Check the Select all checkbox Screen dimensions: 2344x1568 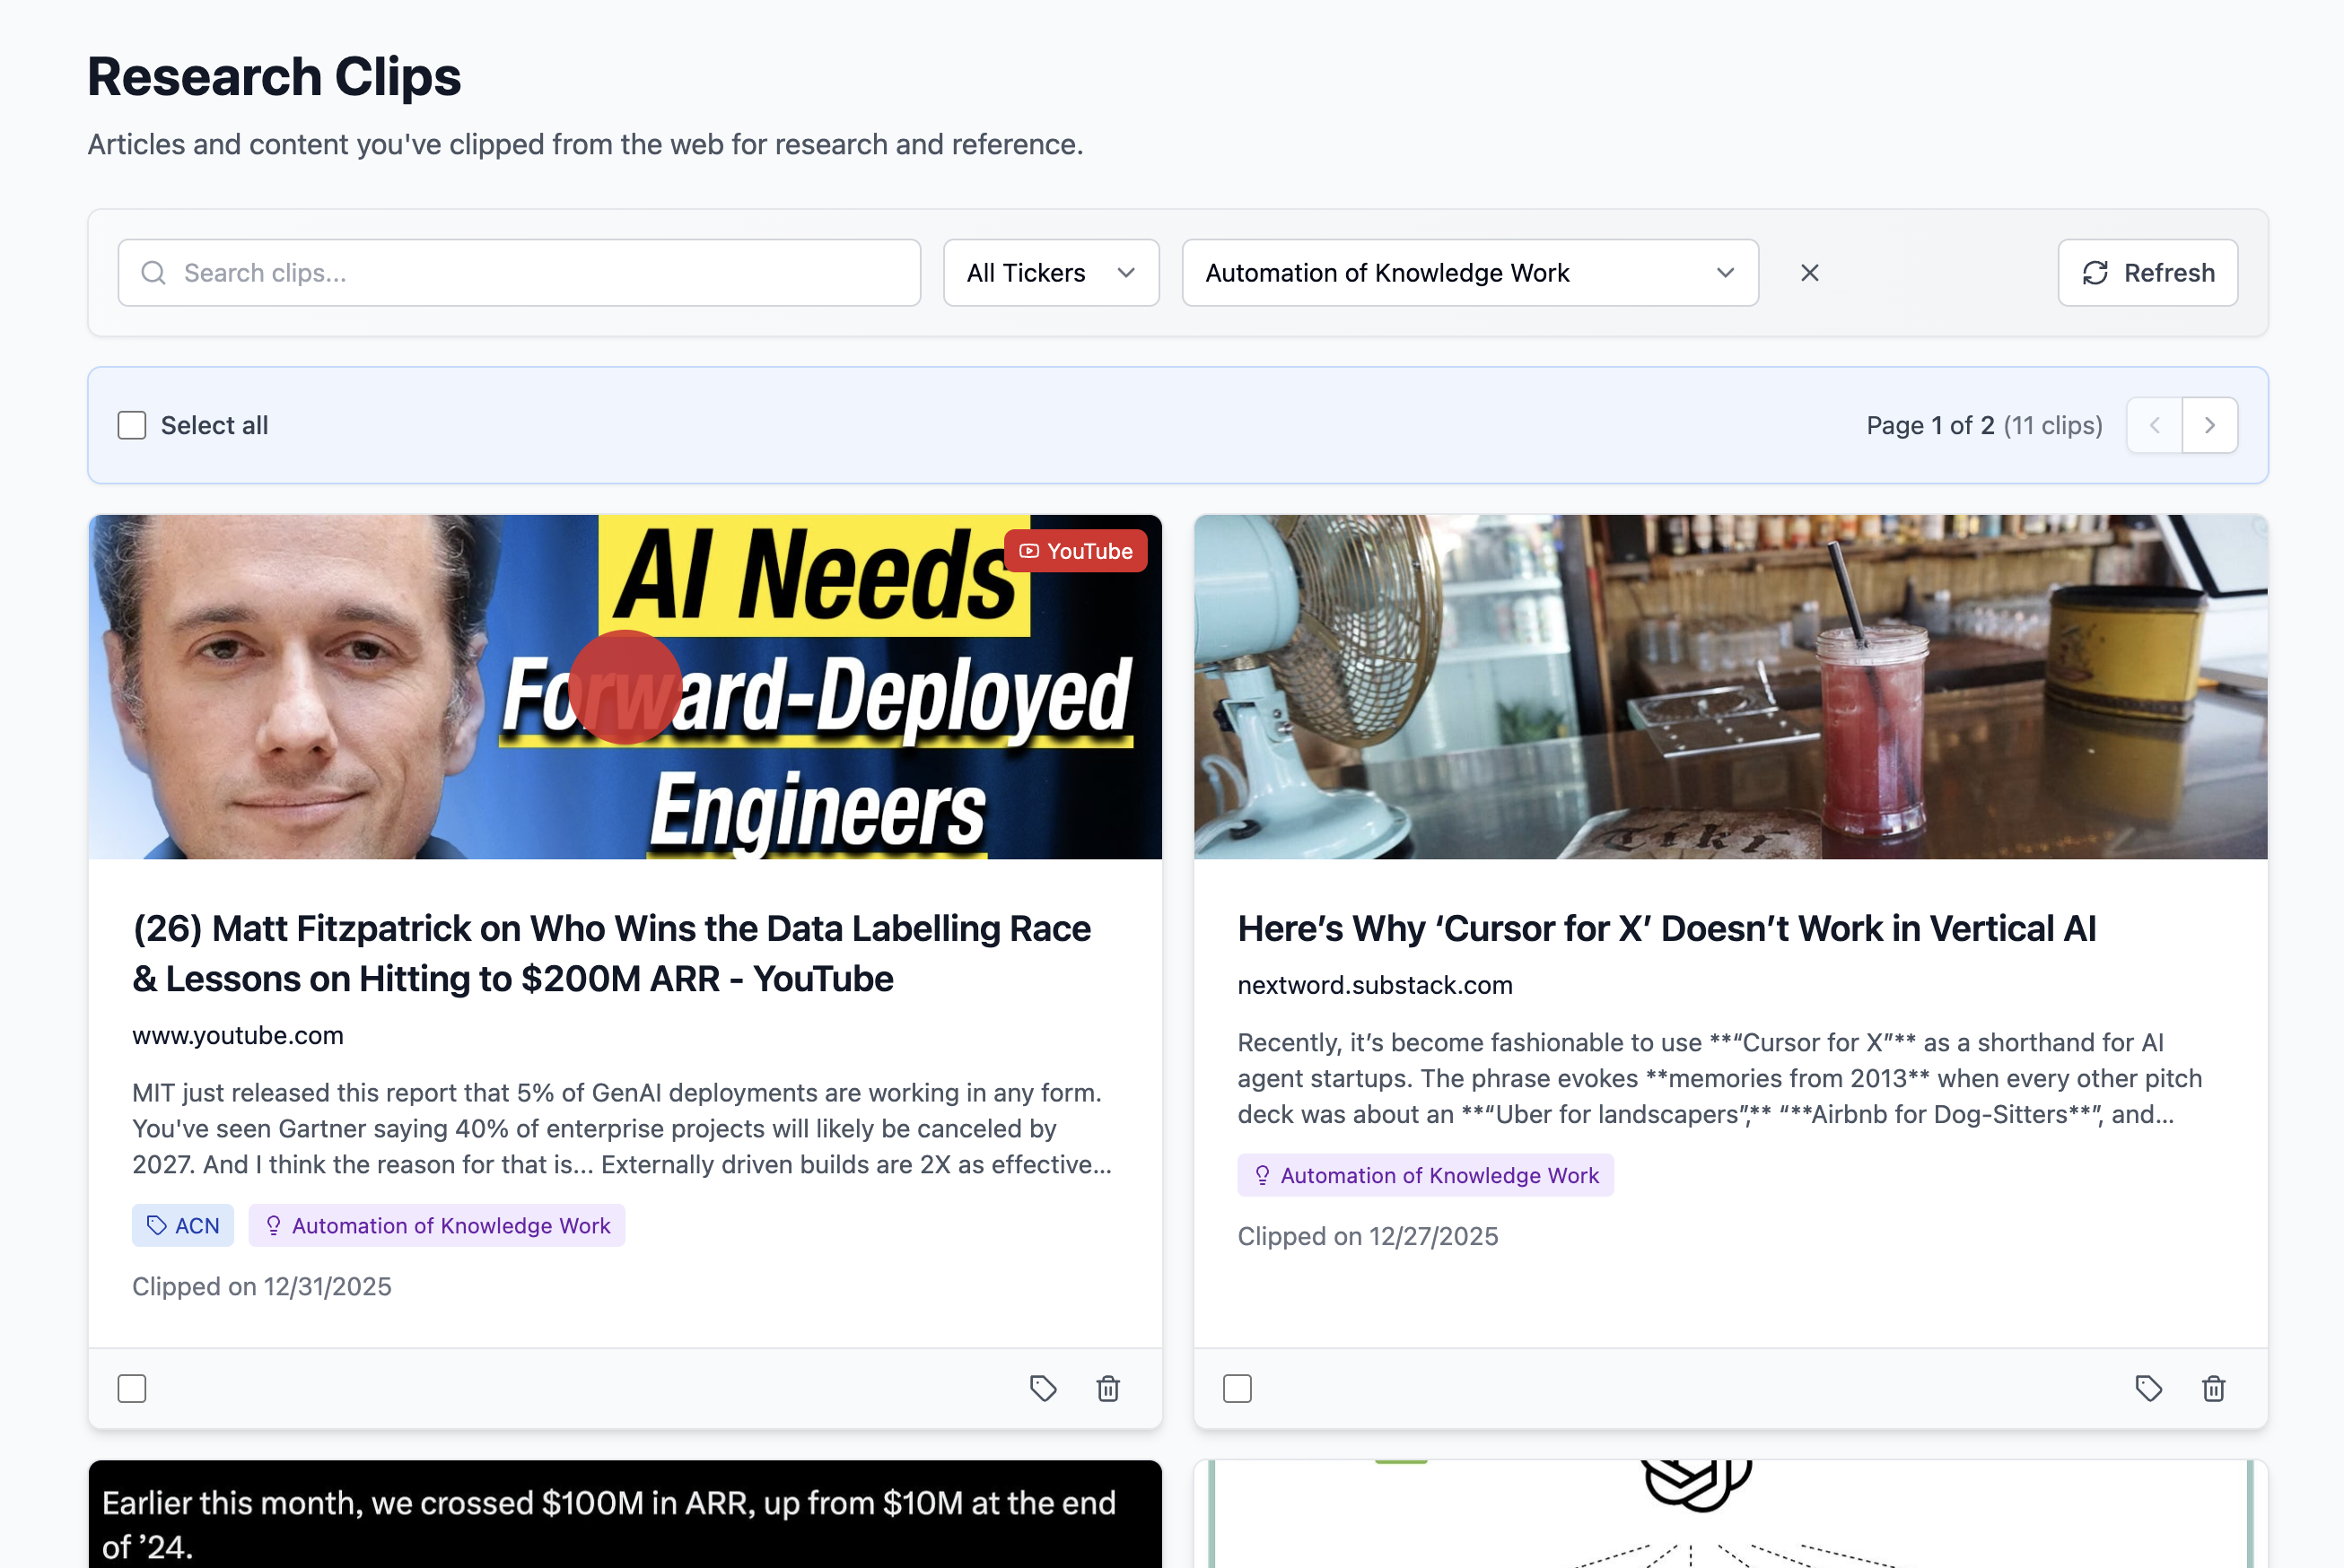[132, 425]
